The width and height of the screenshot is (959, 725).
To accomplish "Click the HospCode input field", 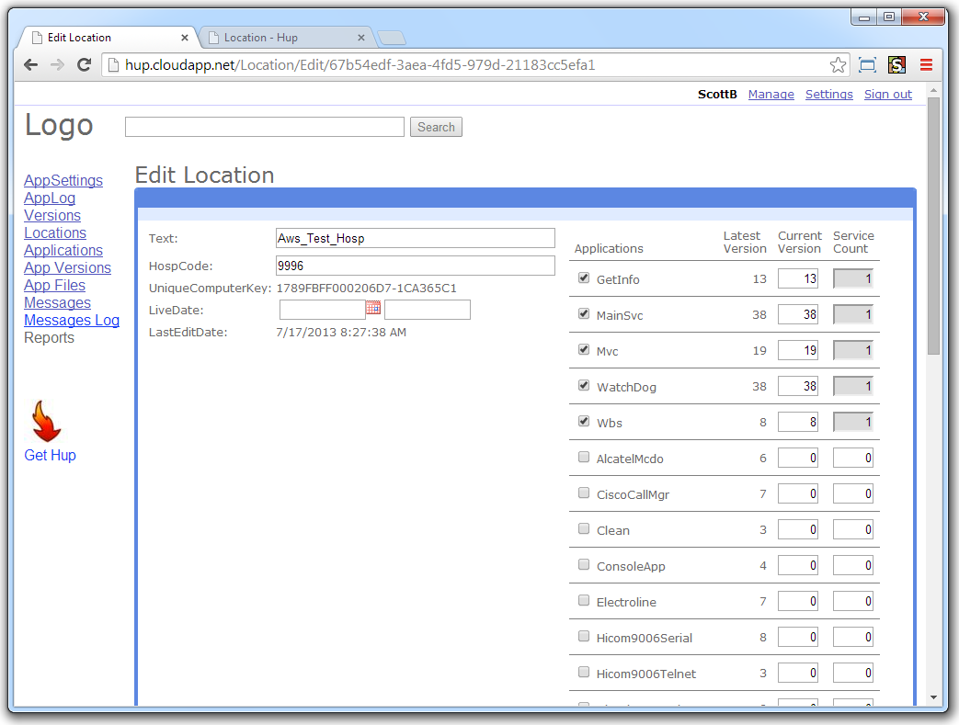I will [x=415, y=266].
